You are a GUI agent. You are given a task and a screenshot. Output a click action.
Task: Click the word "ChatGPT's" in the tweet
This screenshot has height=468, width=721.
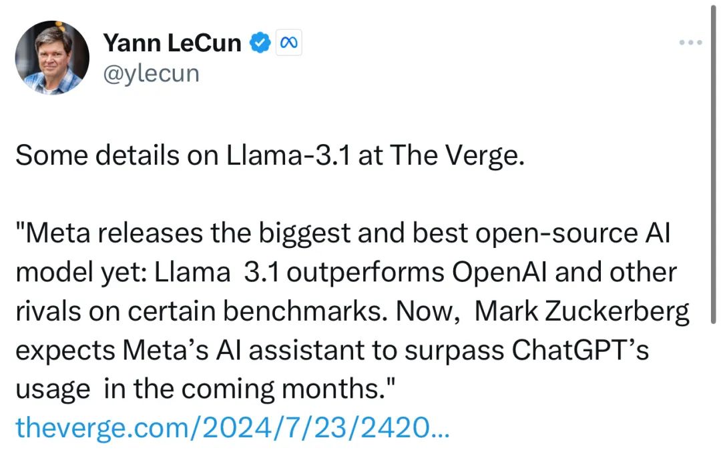580,351
